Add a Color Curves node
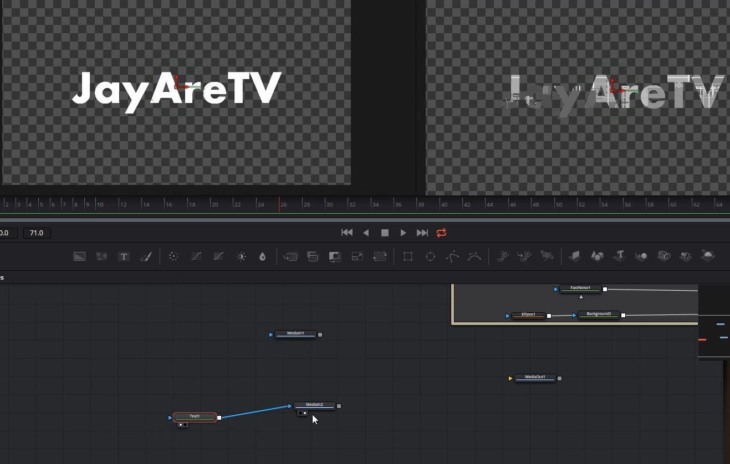The image size is (730, 464). coord(196,256)
